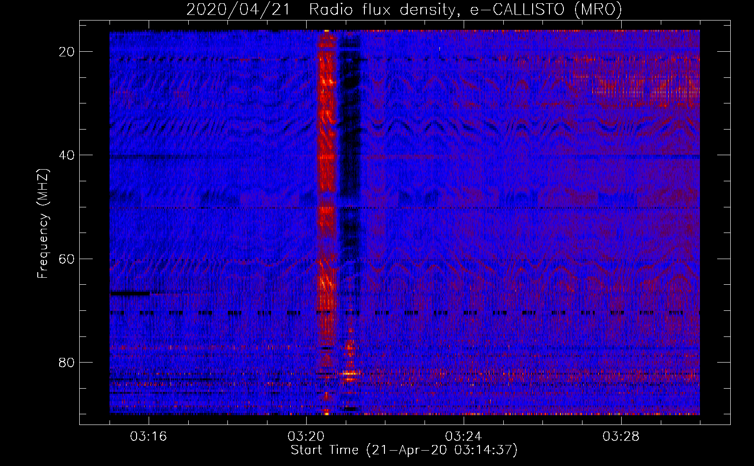Click the time tick label '03:24'
The height and width of the screenshot is (466, 754).
click(463, 437)
